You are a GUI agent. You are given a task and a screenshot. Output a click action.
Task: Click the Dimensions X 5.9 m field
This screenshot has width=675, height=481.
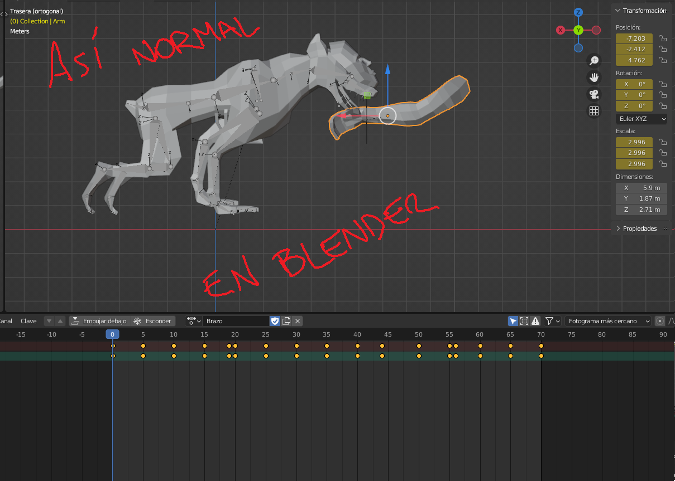click(x=642, y=188)
